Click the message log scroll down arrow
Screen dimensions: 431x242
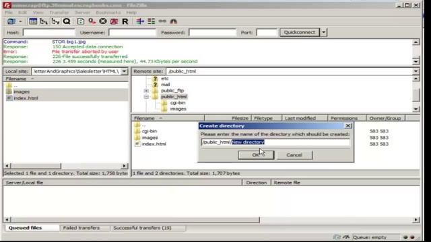pyautogui.click(x=416, y=61)
